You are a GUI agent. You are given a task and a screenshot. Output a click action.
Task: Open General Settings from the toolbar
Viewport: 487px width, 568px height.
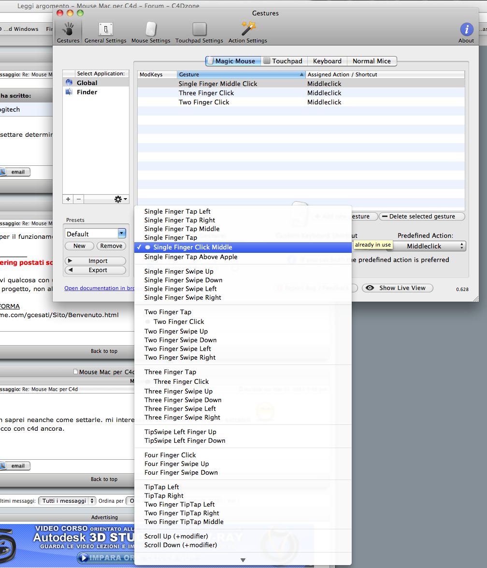tap(105, 32)
